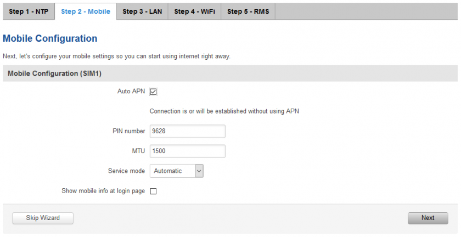The height and width of the screenshot is (237, 461).
Task: Expand the Service mode Automatic dropdown arrow
Action: [199, 171]
